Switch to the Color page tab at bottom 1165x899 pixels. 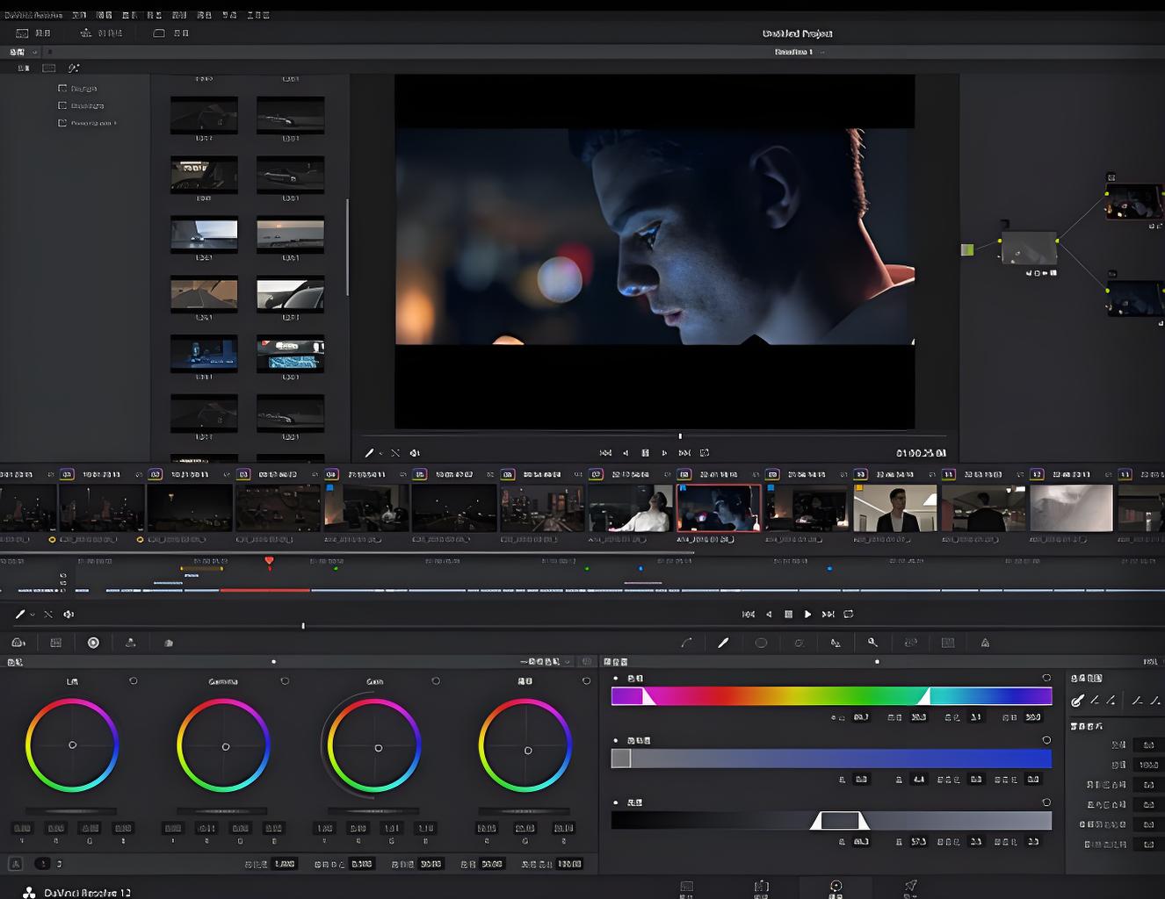point(836,888)
